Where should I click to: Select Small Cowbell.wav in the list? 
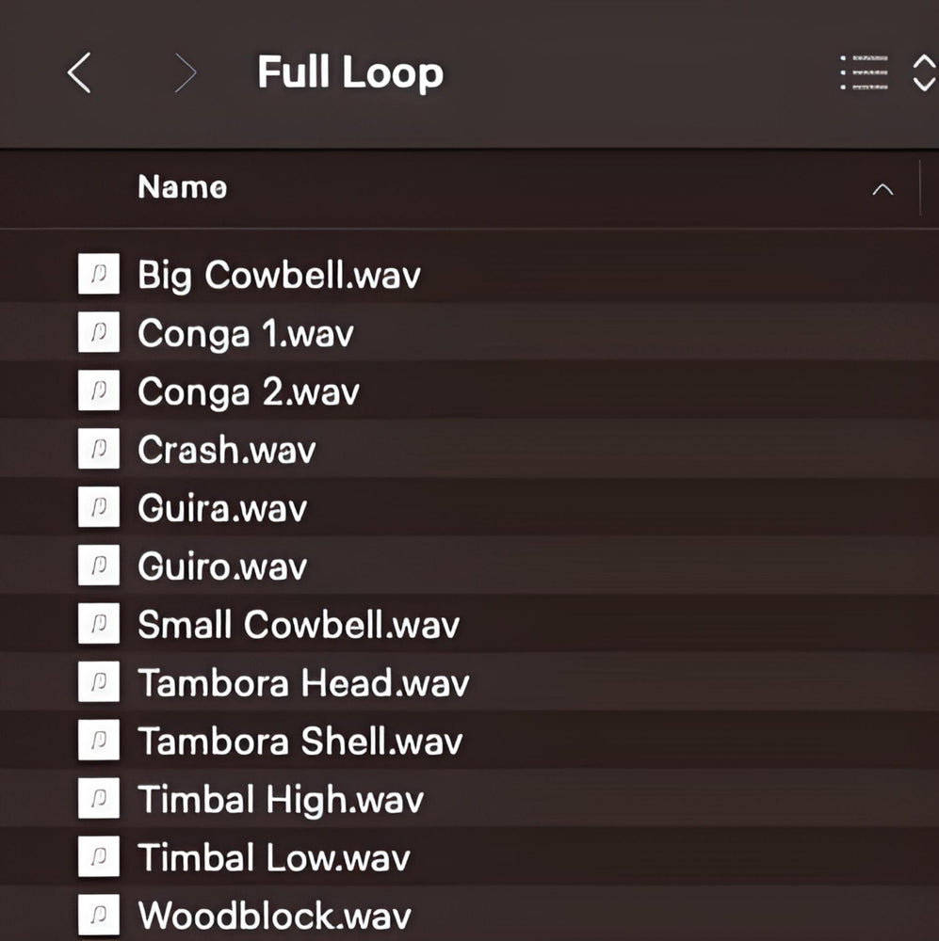click(x=299, y=625)
